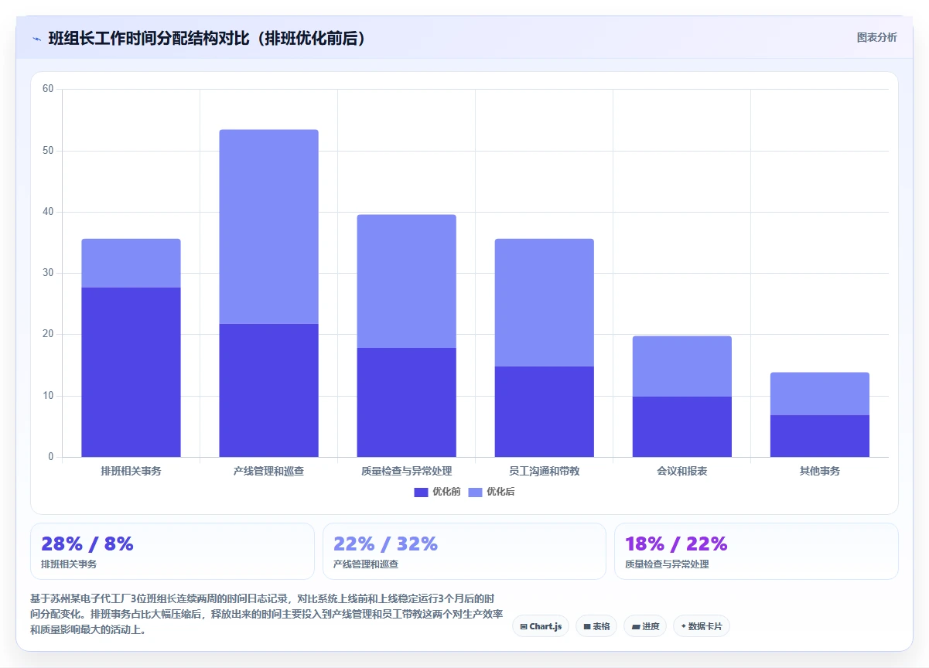Click the x-axis label 排班相关事务
This screenshot has width=929, height=668.
[x=131, y=471]
